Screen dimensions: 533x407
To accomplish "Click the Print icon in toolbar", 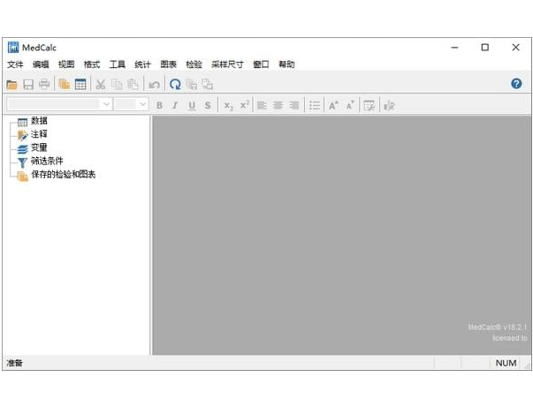I will pyautogui.click(x=44, y=84).
